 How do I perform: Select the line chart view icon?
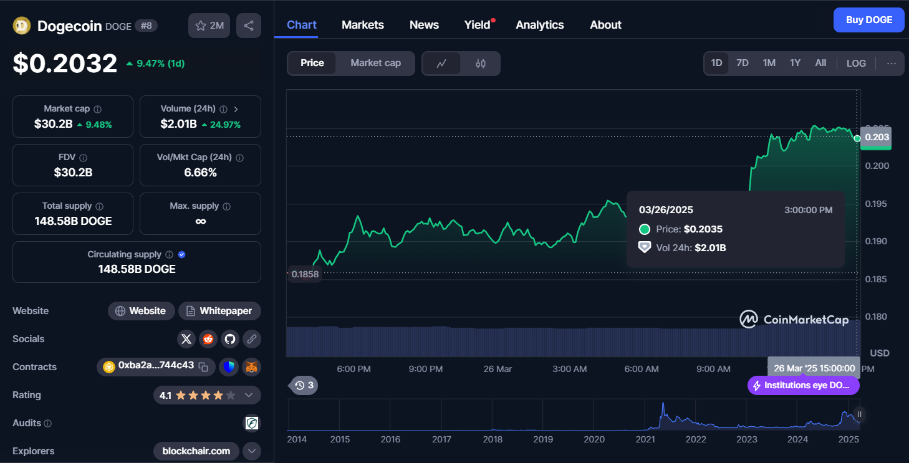point(441,63)
